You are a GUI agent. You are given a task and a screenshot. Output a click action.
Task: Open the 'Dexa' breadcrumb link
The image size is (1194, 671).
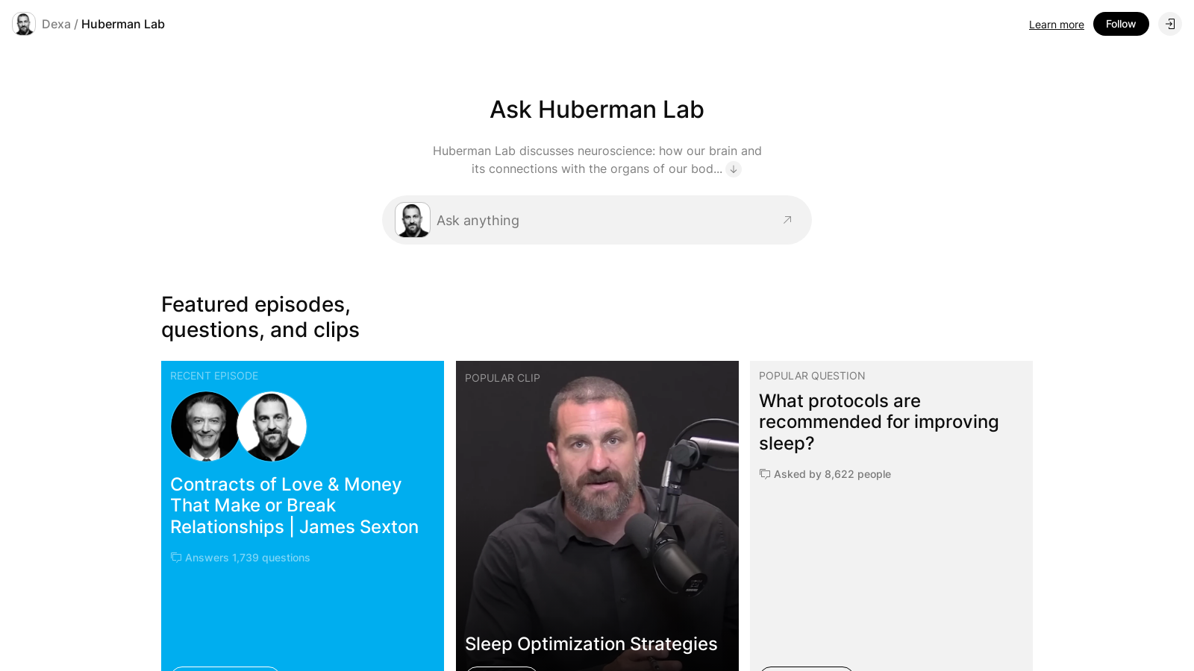pyautogui.click(x=56, y=23)
